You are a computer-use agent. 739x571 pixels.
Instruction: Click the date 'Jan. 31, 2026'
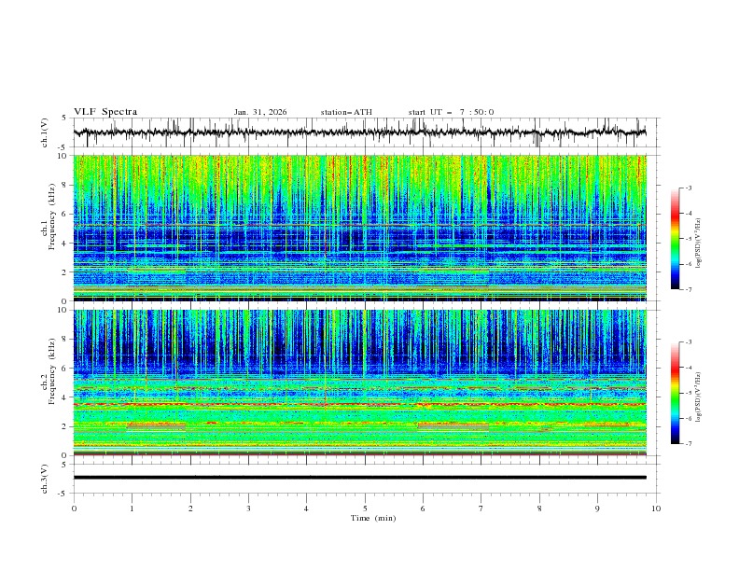pos(260,112)
